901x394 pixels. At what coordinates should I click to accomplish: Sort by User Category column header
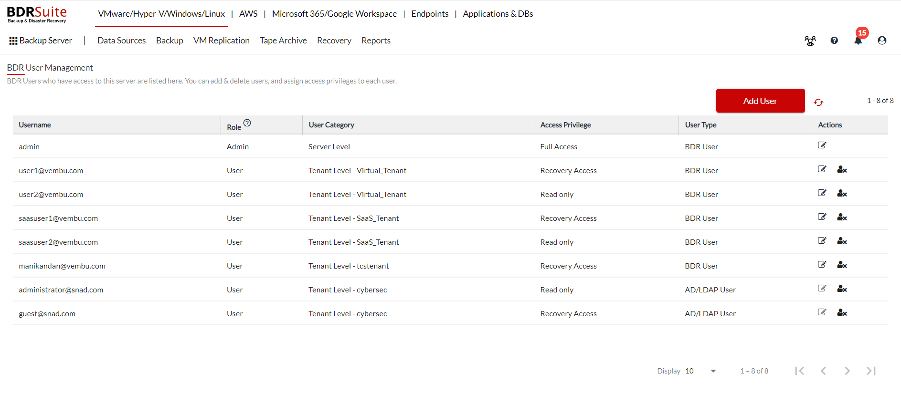point(331,125)
